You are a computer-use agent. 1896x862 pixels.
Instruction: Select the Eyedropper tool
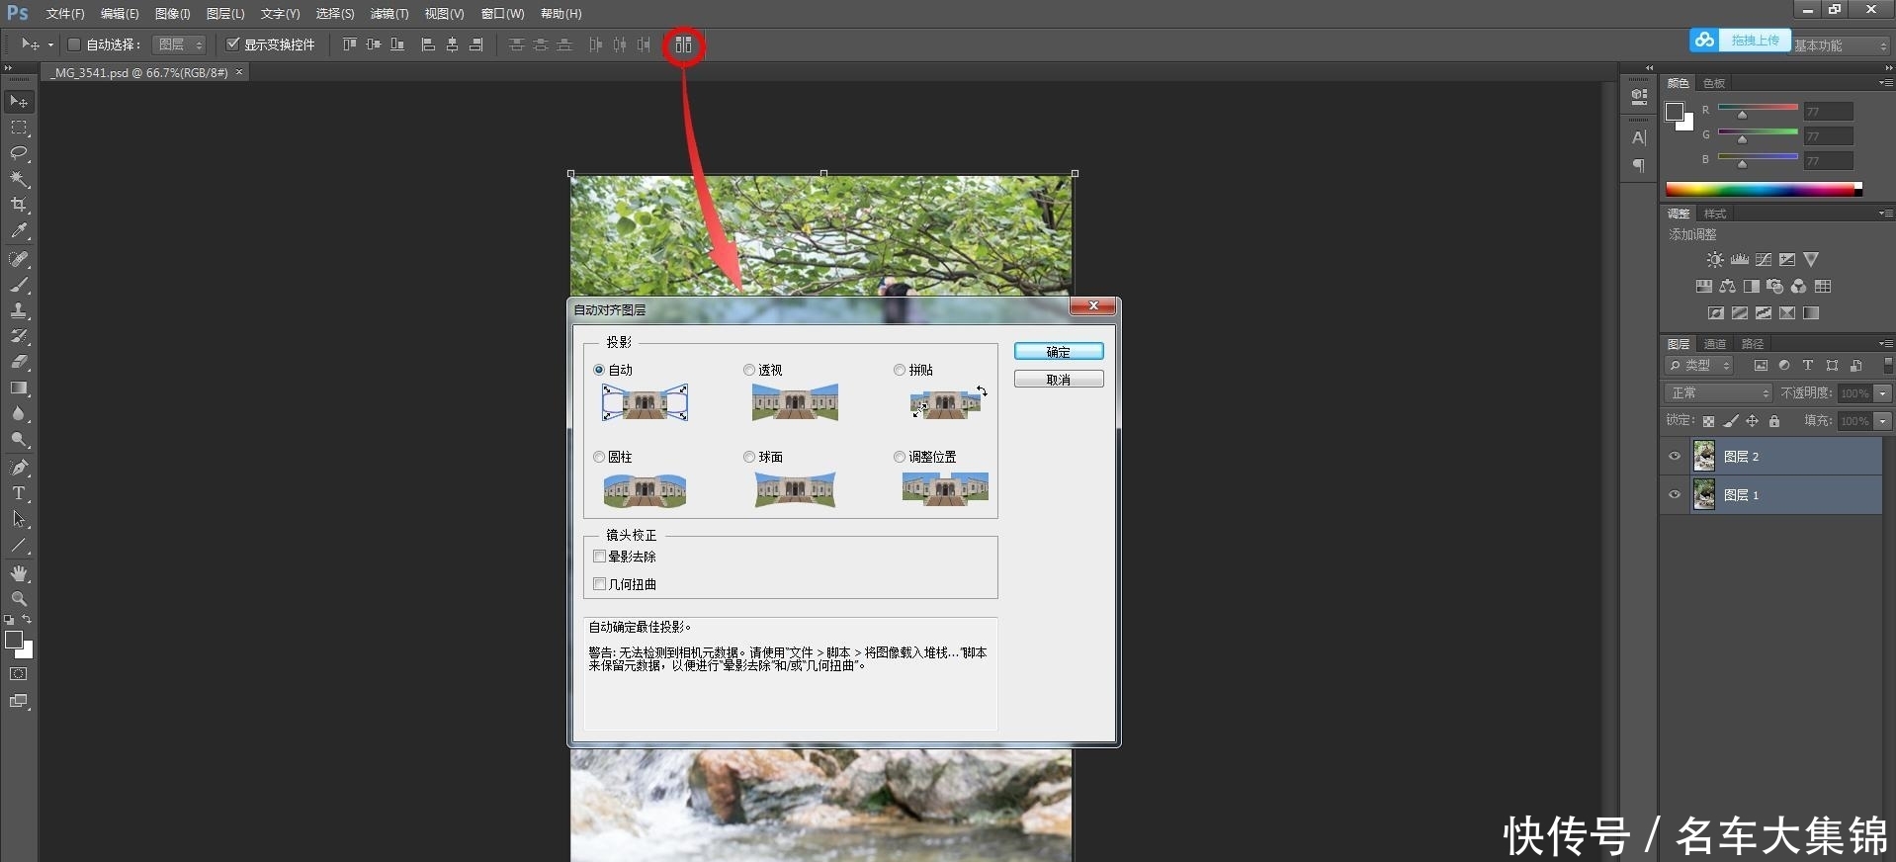pyautogui.click(x=19, y=231)
